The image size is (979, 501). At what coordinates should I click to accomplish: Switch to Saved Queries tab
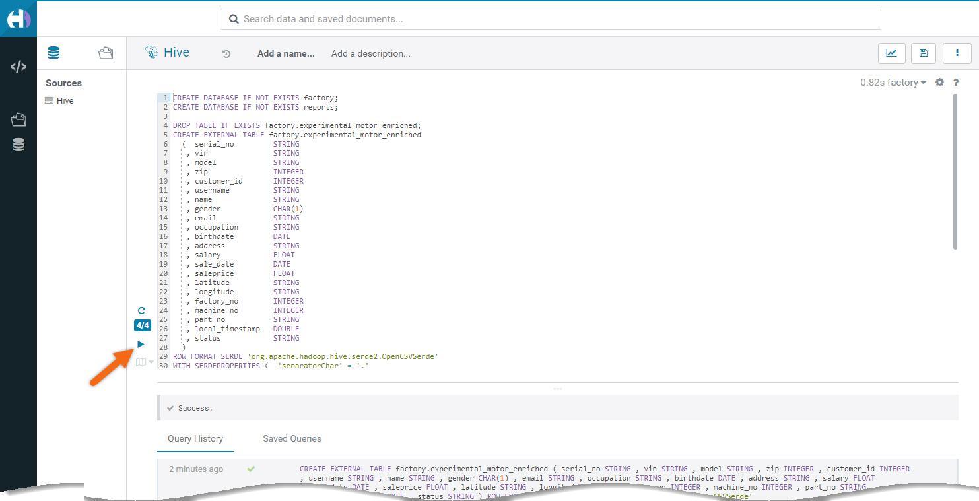[x=292, y=438]
